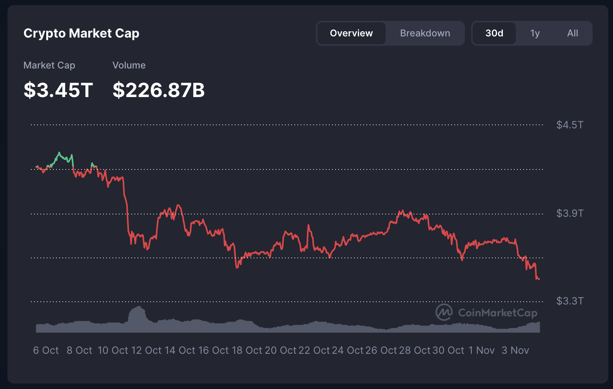Click the 6 Oct date label
This screenshot has width=613, height=389.
[x=46, y=350]
